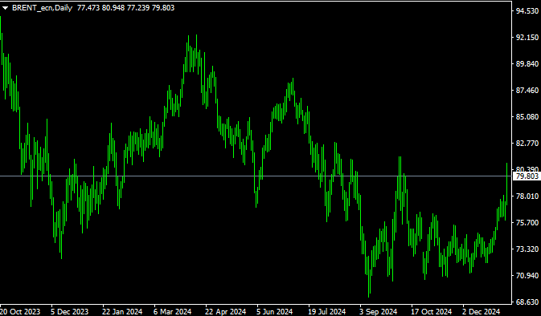Click the 22 Apr 2024 date label

tap(225, 311)
